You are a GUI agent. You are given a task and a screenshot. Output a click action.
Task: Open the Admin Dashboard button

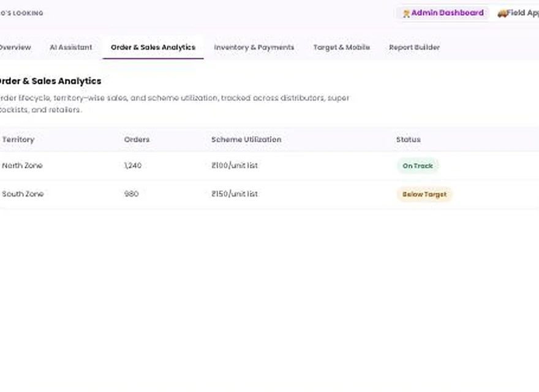pyautogui.click(x=443, y=13)
